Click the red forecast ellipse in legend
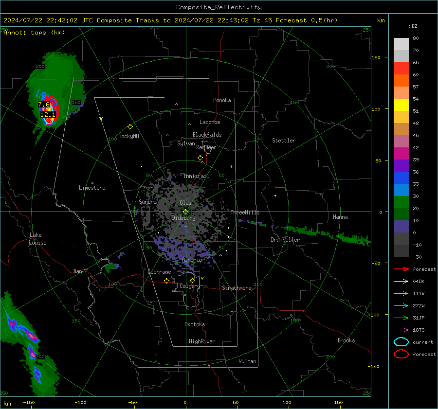The image size is (438, 409). (401, 354)
